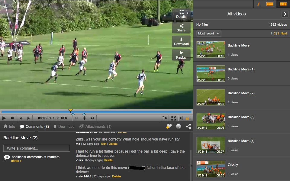
Task: Delete the comment by androb015
Action: pos(116,176)
